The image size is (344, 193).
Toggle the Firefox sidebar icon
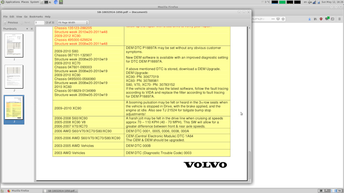[333, 19]
